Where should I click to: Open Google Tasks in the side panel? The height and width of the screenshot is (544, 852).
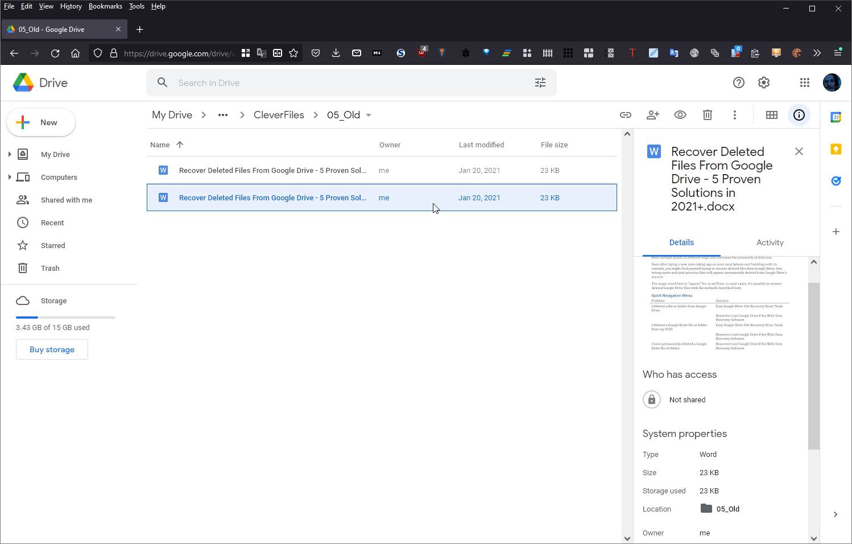pyautogui.click(x=836, y=181)
